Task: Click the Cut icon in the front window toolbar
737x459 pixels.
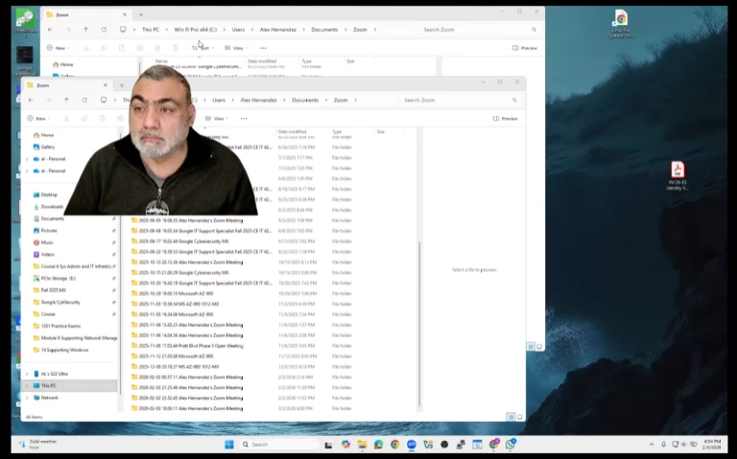Action: pos(66,119)
